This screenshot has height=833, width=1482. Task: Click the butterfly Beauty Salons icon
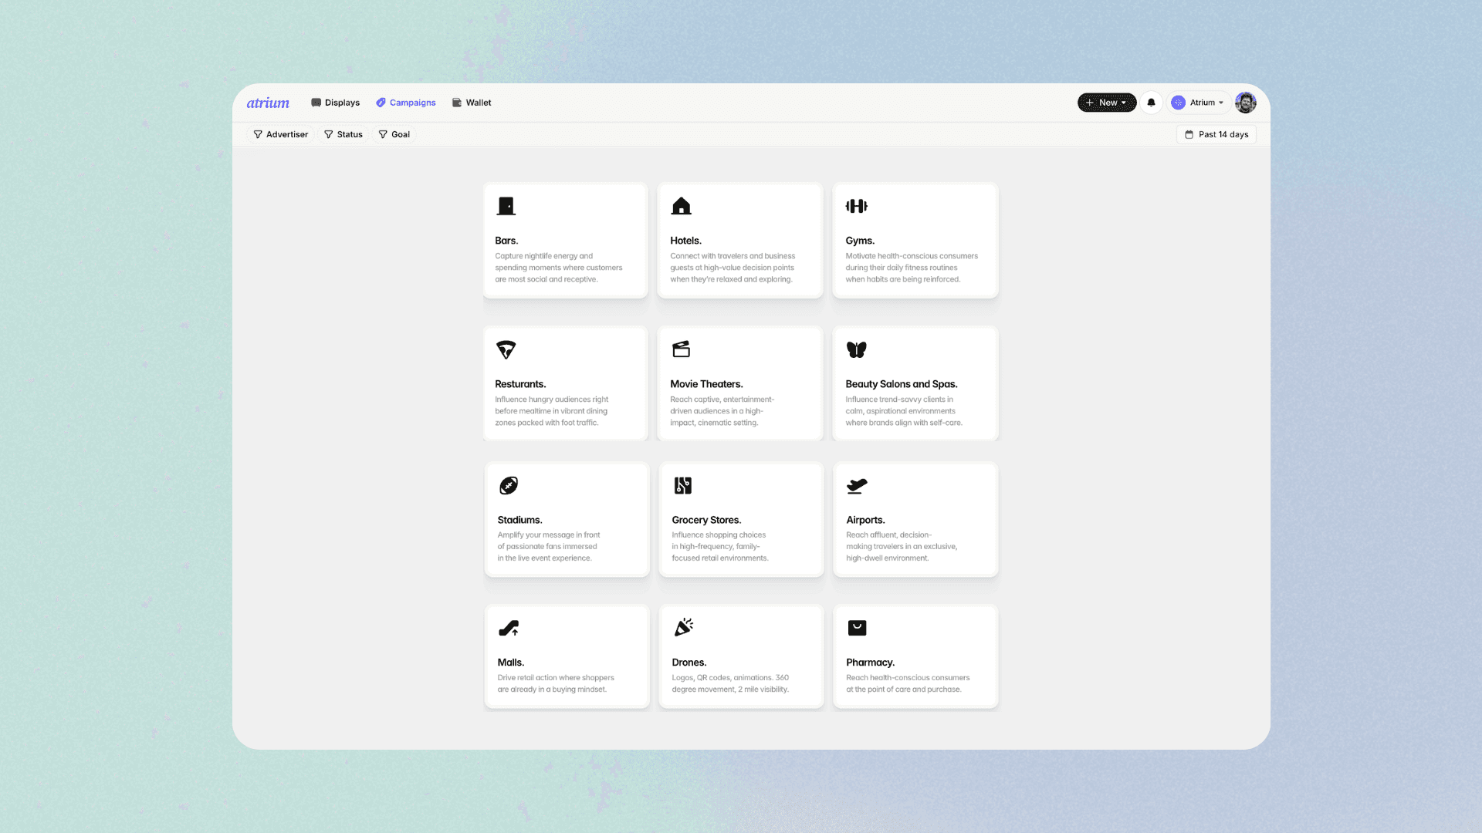(x=856, y=349)
